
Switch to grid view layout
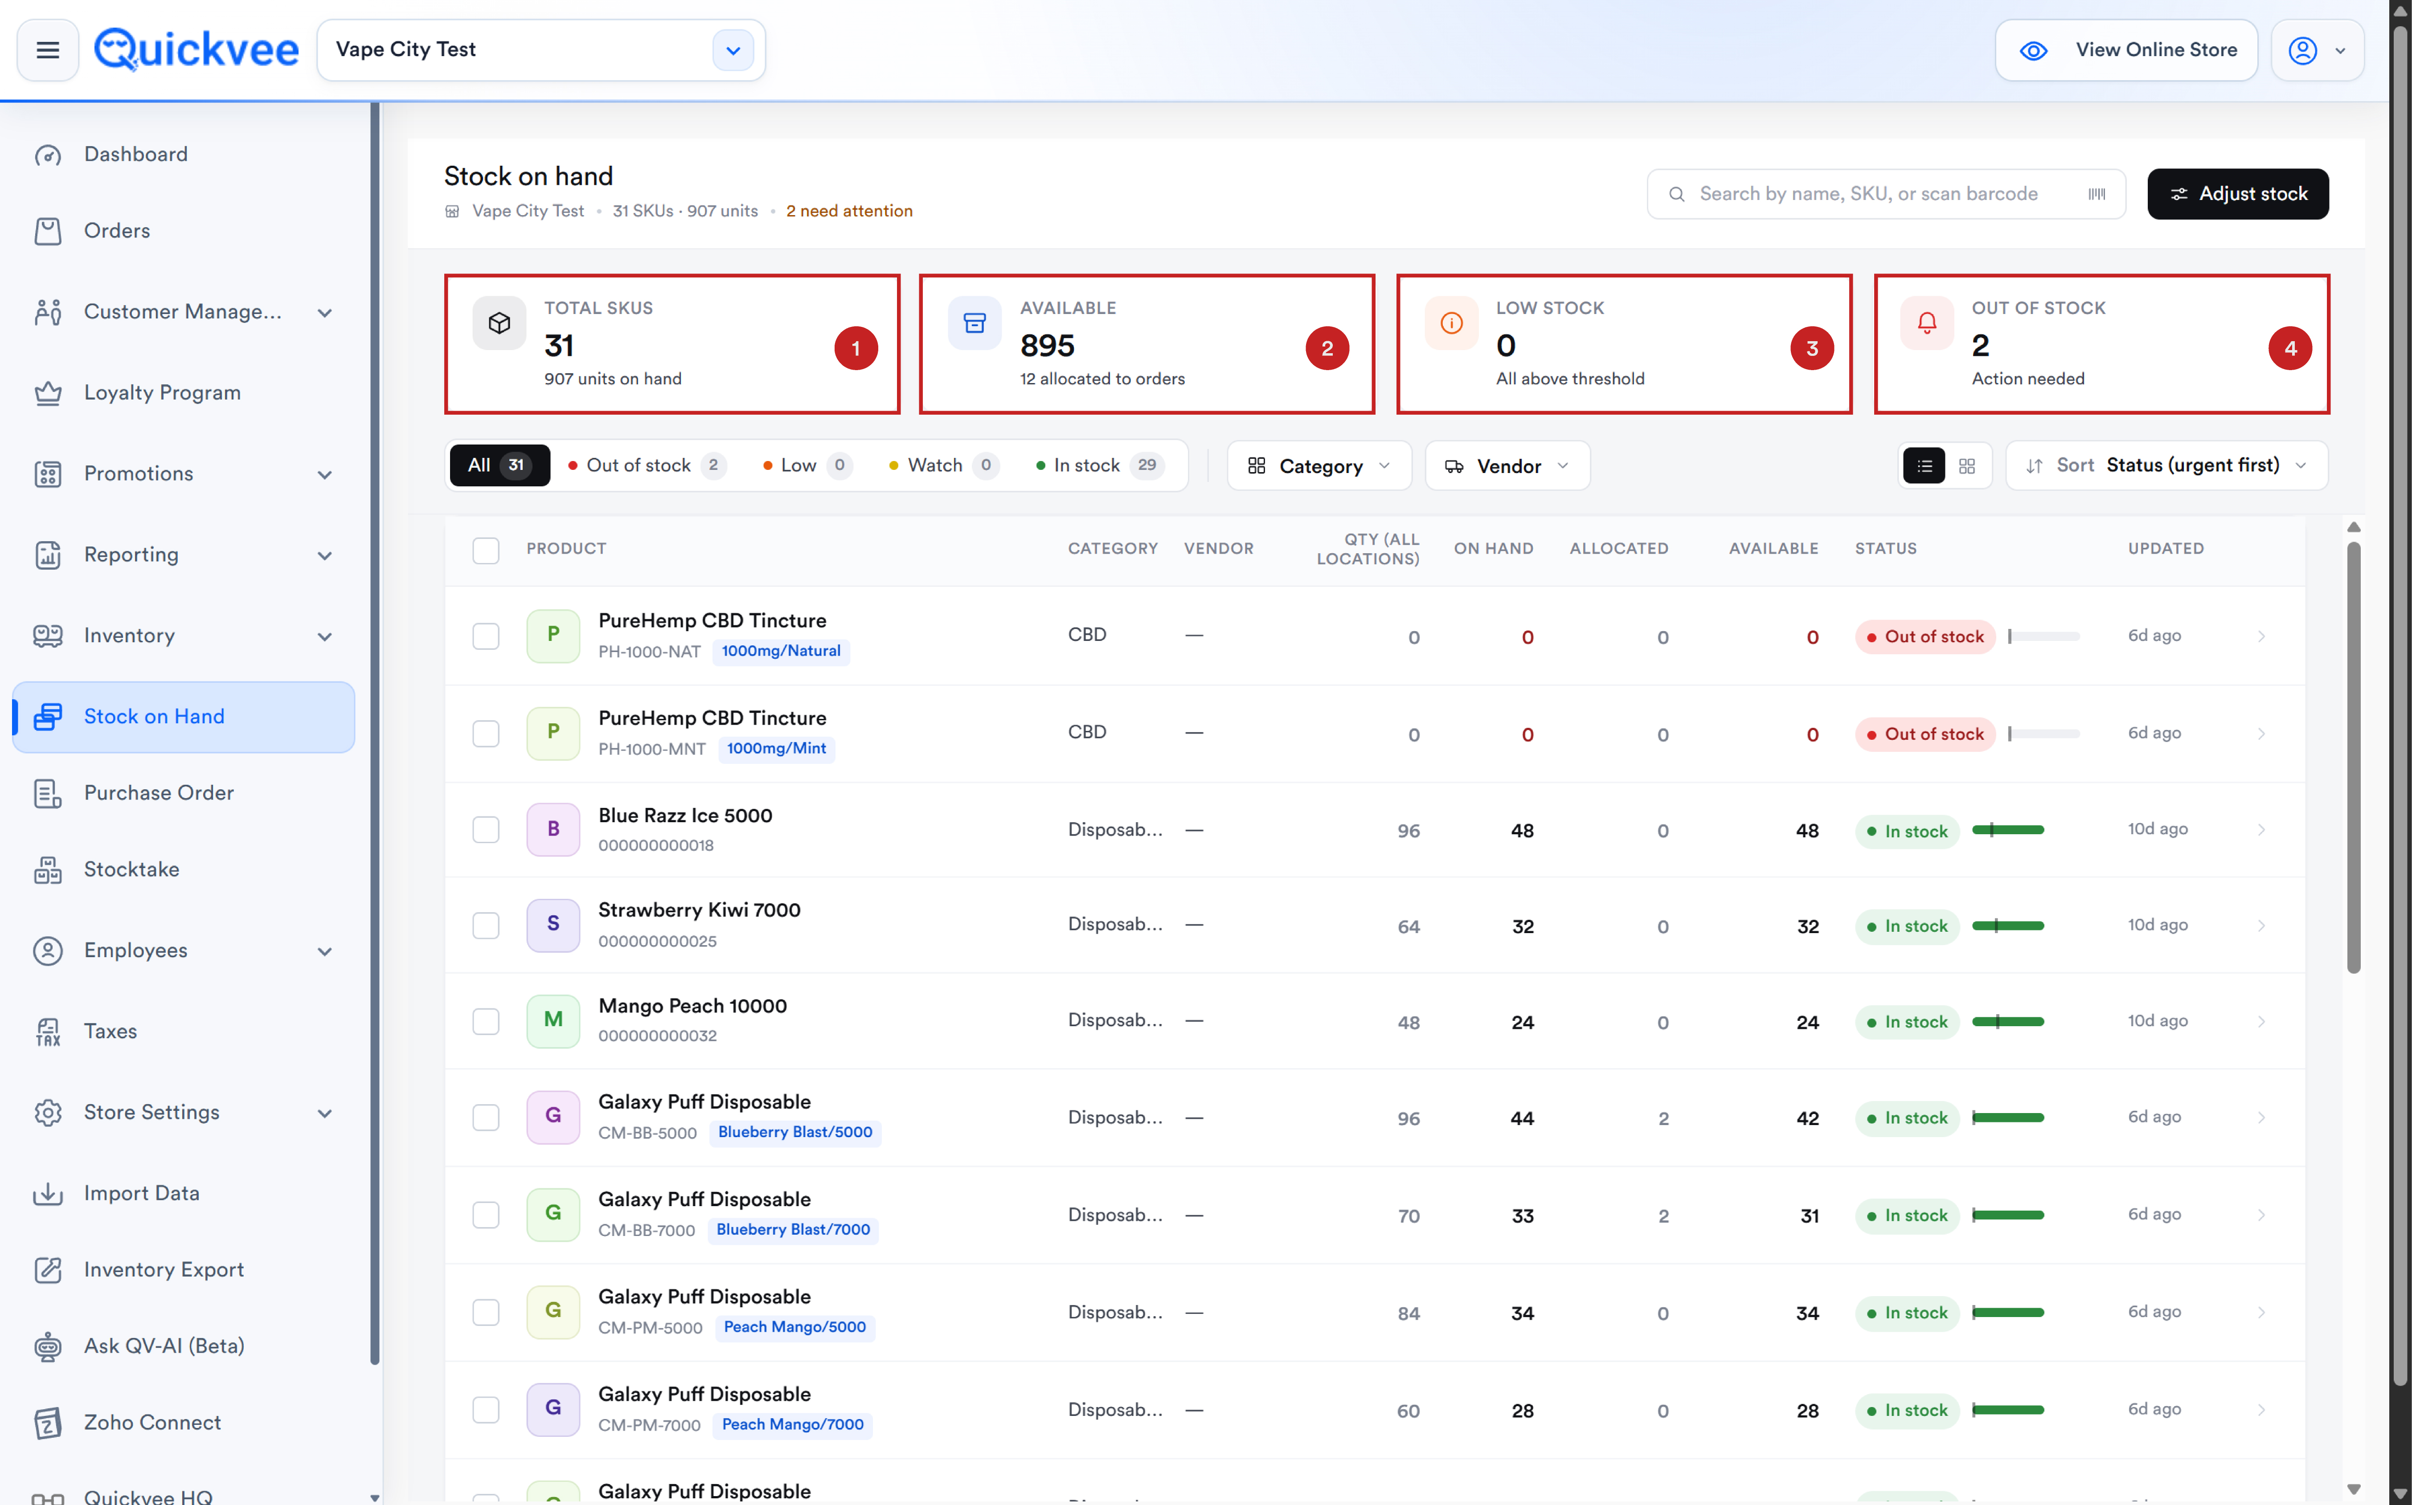click(1967, 466)
